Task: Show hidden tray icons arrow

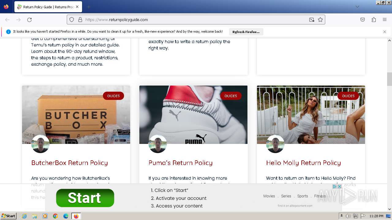Action: [341, 216]
